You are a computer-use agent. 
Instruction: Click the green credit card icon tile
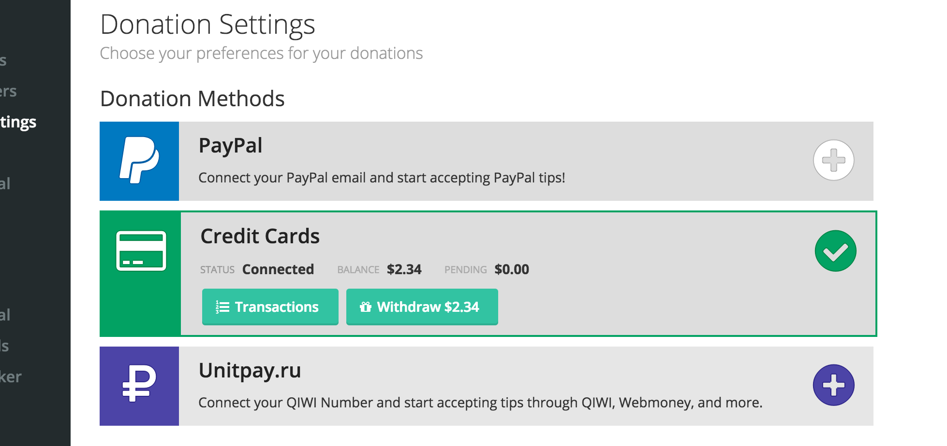pos(140,274)
